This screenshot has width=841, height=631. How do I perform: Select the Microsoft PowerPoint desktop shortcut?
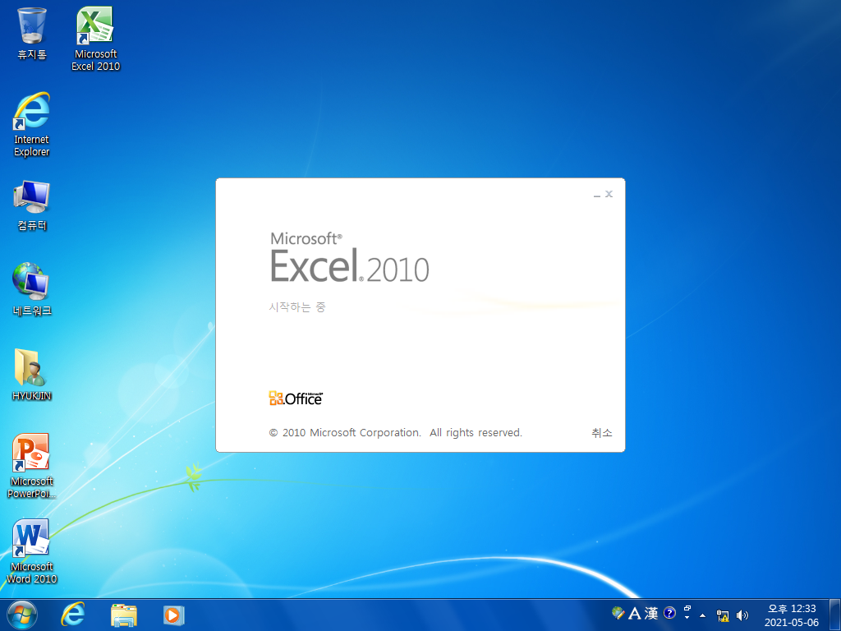point(32,466)
